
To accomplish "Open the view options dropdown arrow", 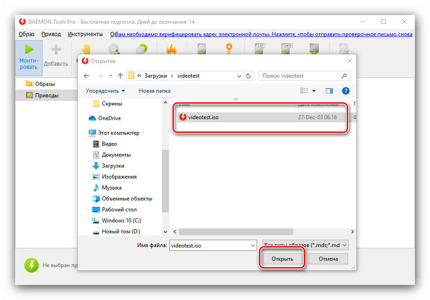I will click(314, 91).
